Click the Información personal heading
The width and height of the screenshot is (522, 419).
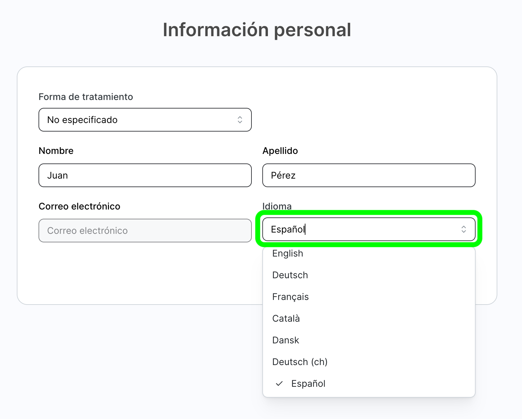(257, 30)
